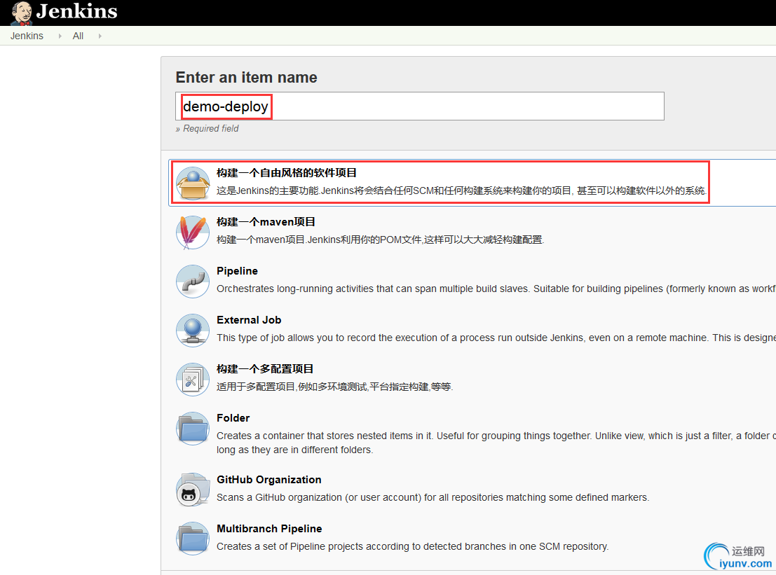776x575 pixels.
Task: Click the External Job description text
Action: coord(496,338)
